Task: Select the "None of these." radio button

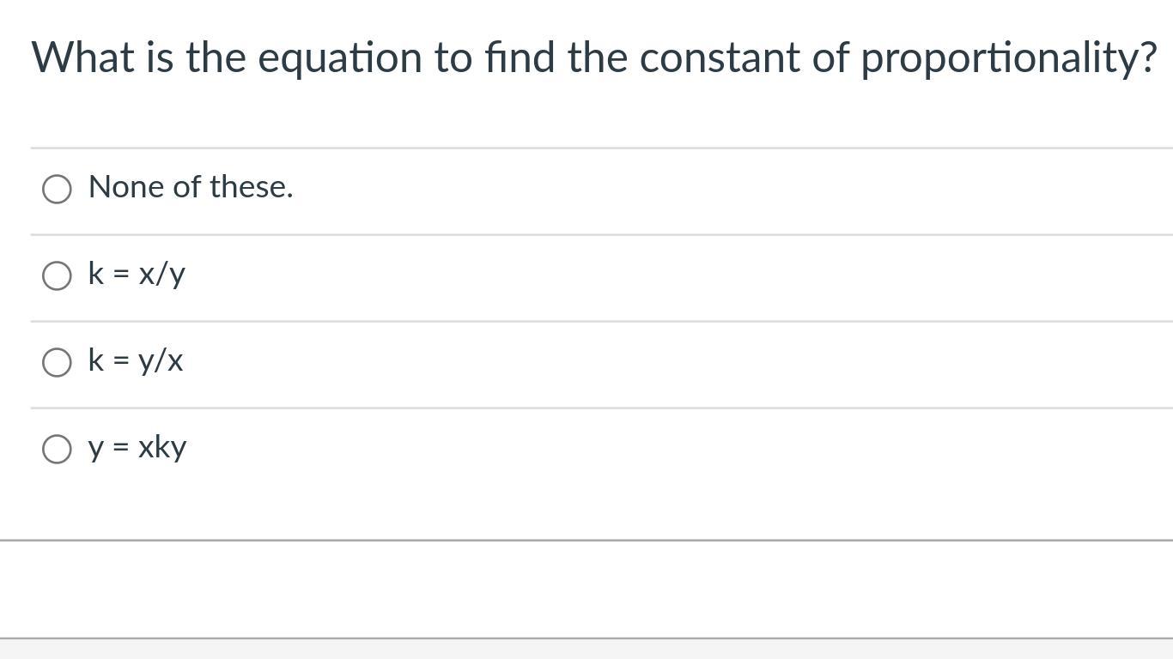Action: coord(57,189)
